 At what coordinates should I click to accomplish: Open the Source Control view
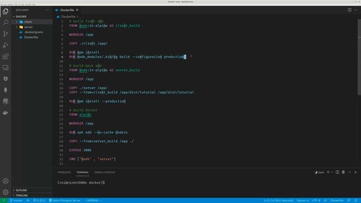[x=6, y=34]
